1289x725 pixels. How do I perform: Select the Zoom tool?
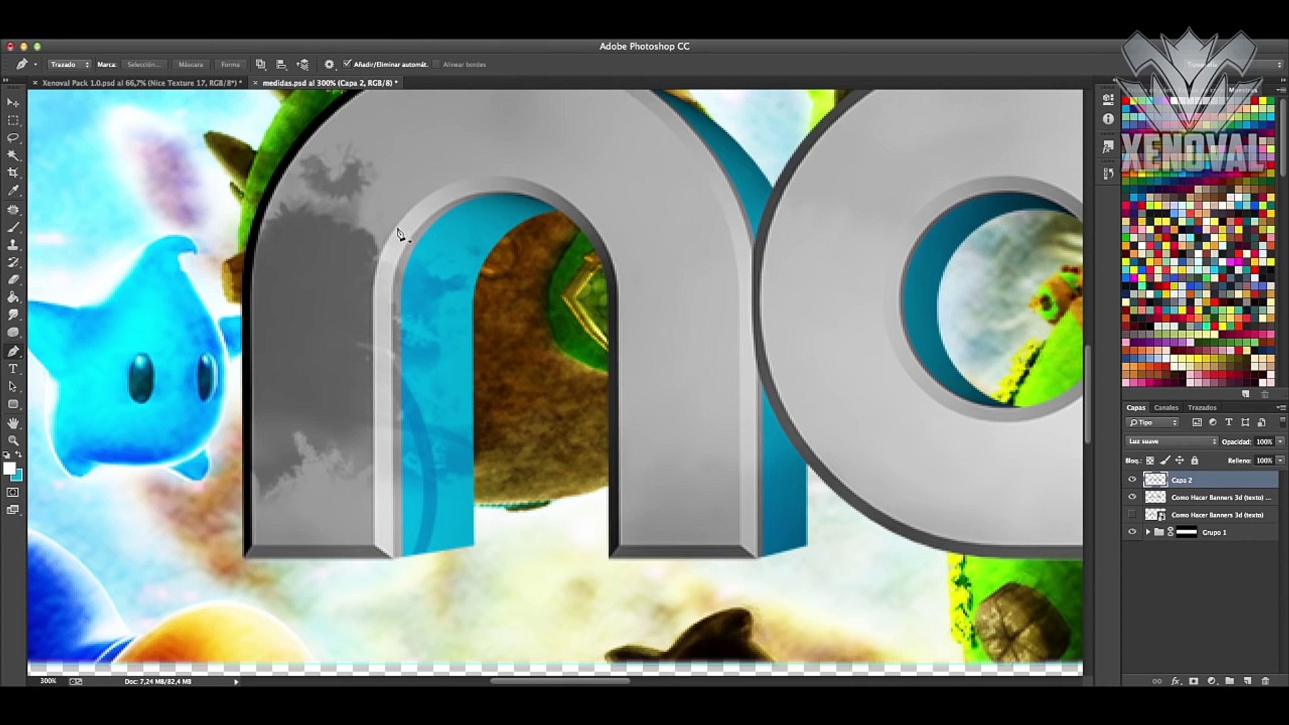coord(13,440)
